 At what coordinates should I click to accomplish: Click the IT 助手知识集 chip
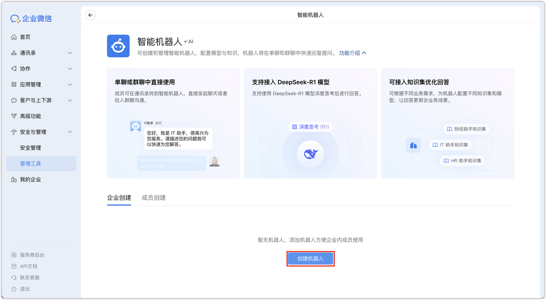coord(450,145)
